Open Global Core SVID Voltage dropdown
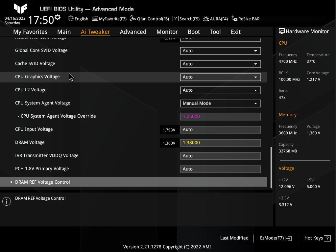Image resolution: width=336 pixels, height=252 pixels. click(221, 51)
